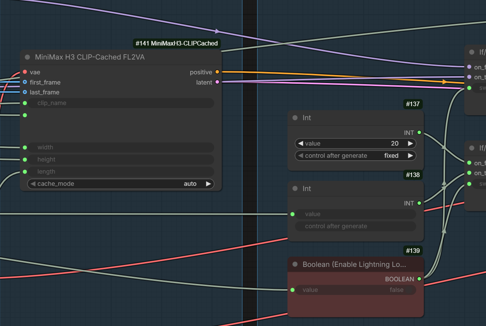Click disabled control after generate in node #138
486x326 pixels.
356,226
